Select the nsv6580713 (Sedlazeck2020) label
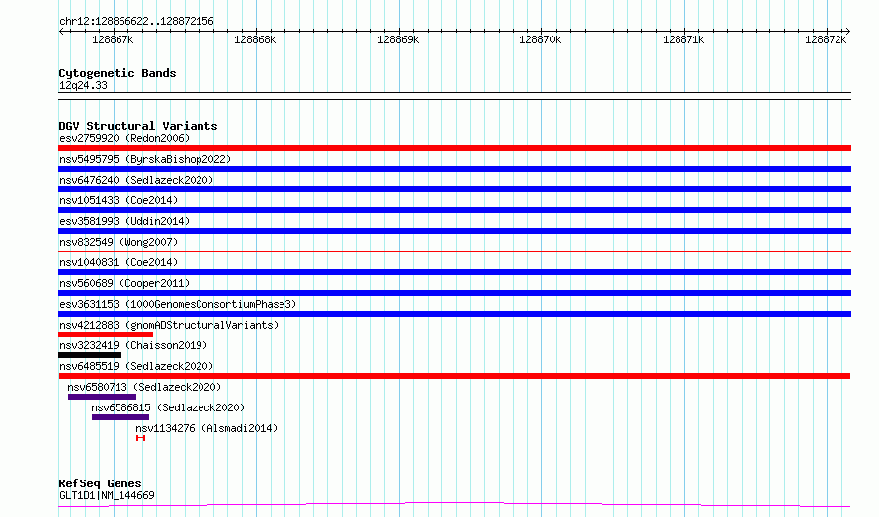This screenshot has width=879, height=517. pos(144,387)
